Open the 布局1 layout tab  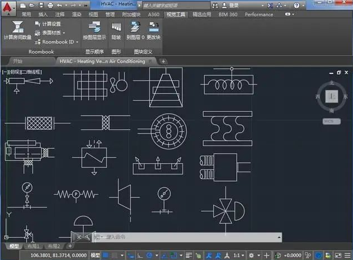click(35, 246)
